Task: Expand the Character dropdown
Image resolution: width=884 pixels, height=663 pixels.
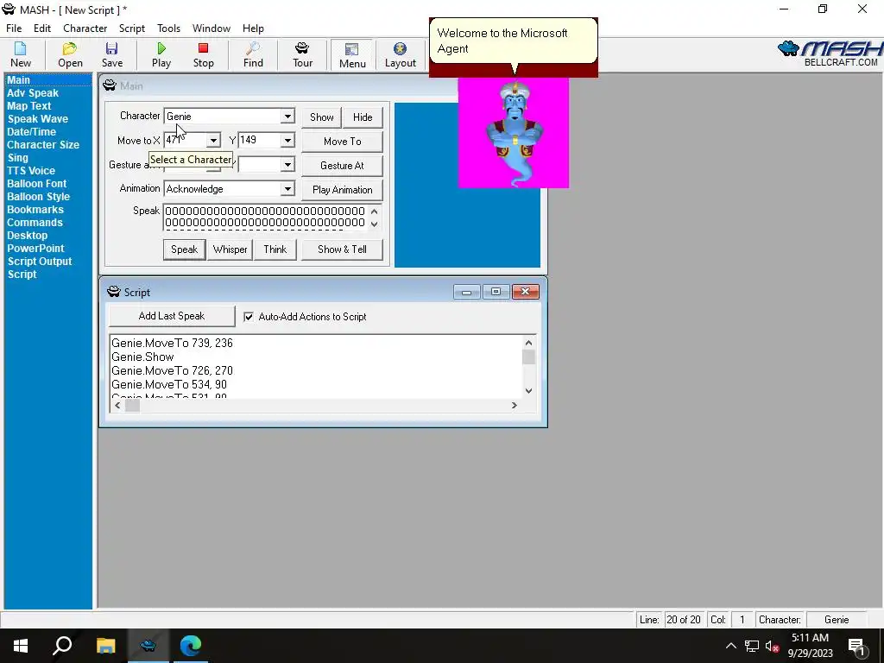Action: [x=287, y=117]
